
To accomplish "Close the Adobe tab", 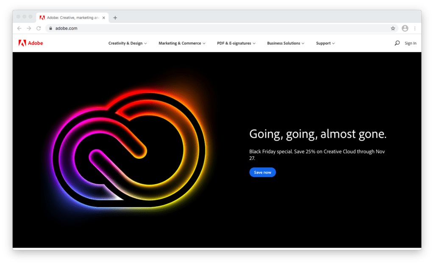I will (x=104, y=18).
